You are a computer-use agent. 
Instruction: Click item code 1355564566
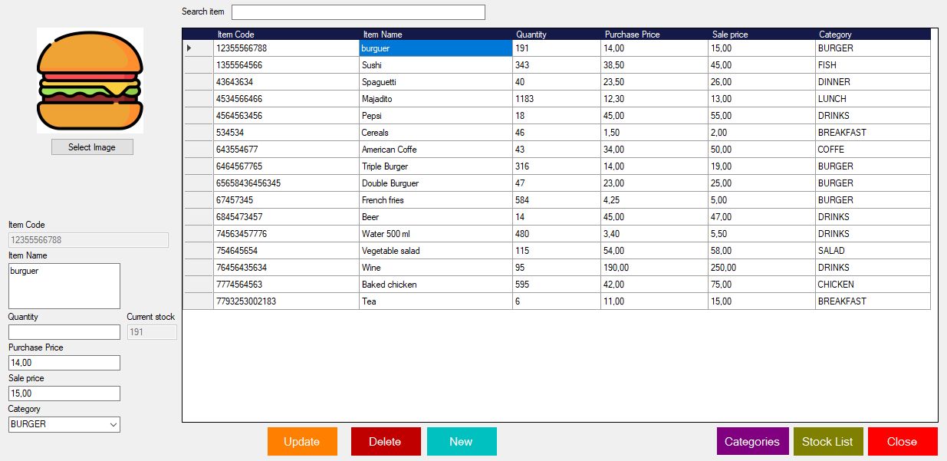tap(287, 65)
